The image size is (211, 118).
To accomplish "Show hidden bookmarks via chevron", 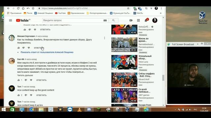I will tap(161, 13).
